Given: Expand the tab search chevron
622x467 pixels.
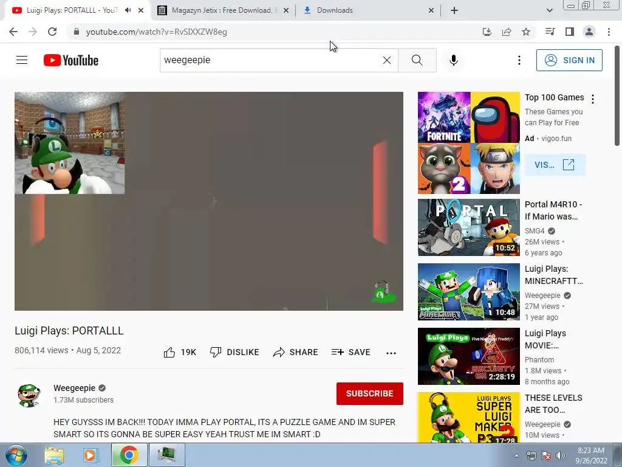Looking at the screenshot, I should click(x=549, y=10).
